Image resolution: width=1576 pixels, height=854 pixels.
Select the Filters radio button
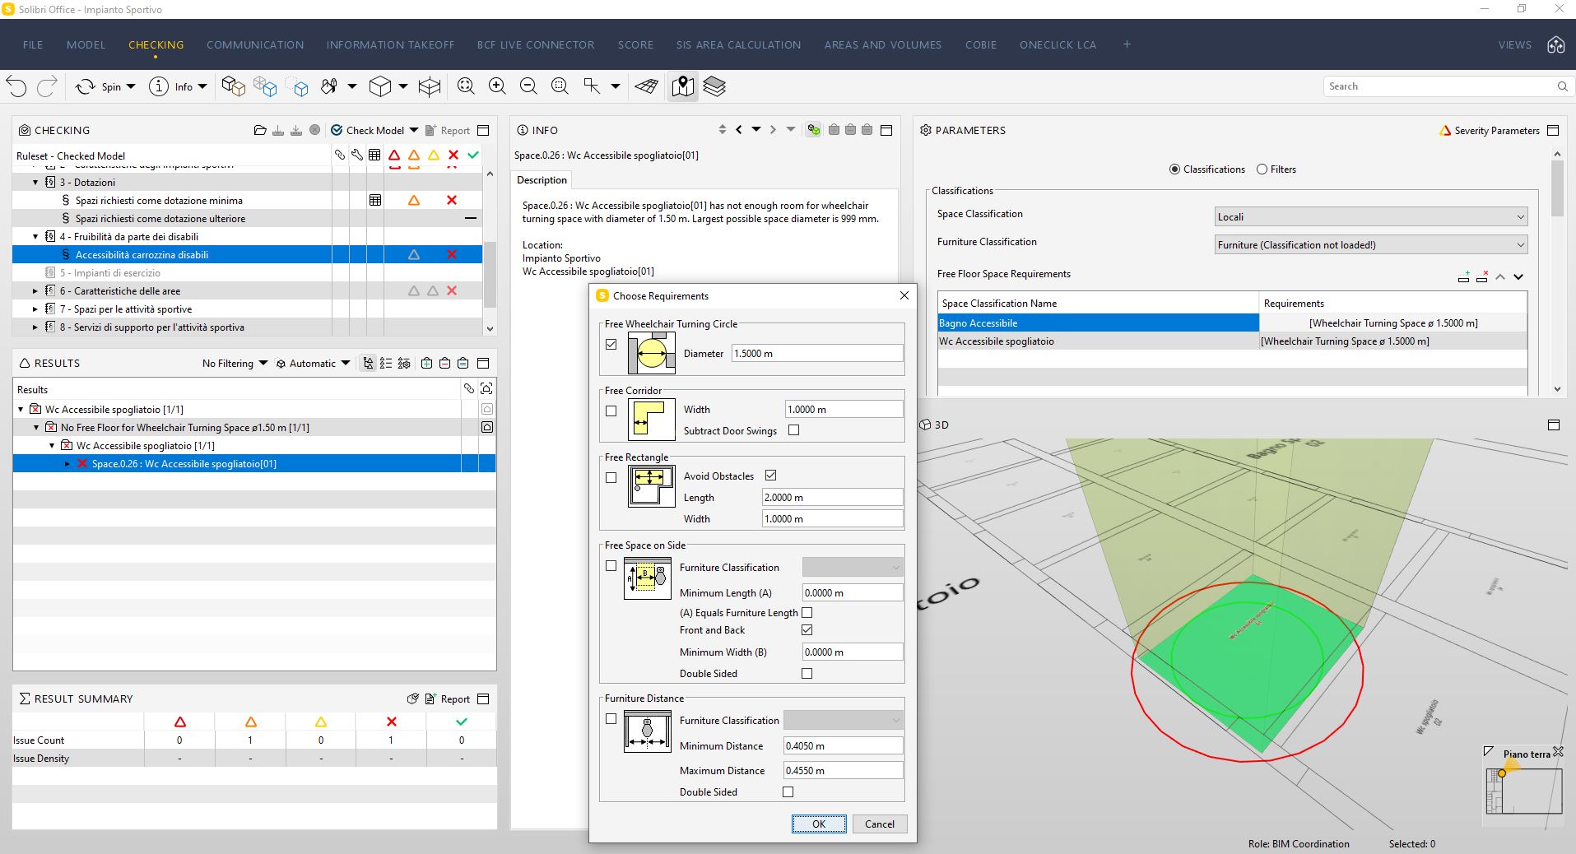click(1262, 169)
